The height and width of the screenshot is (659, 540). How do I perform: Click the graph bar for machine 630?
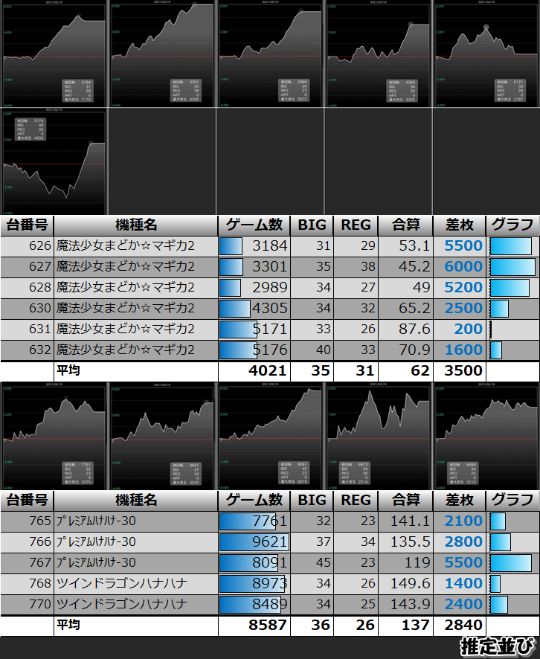coord(499,309)
